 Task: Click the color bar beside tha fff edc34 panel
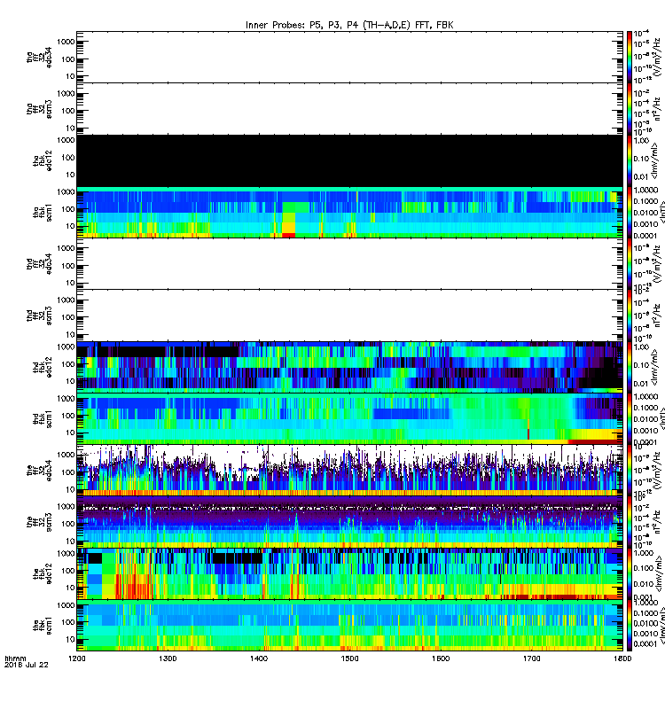[x=629, y=57]
